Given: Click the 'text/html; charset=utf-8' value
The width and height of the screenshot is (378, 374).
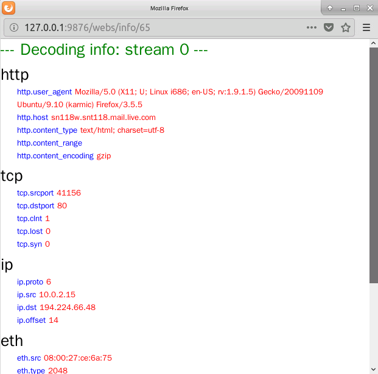Looking at the screenshot, I should [122, 130].
